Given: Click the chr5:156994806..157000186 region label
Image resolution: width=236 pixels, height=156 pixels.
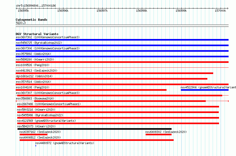Looking at the screenshot, I should [x=36, y=6].
